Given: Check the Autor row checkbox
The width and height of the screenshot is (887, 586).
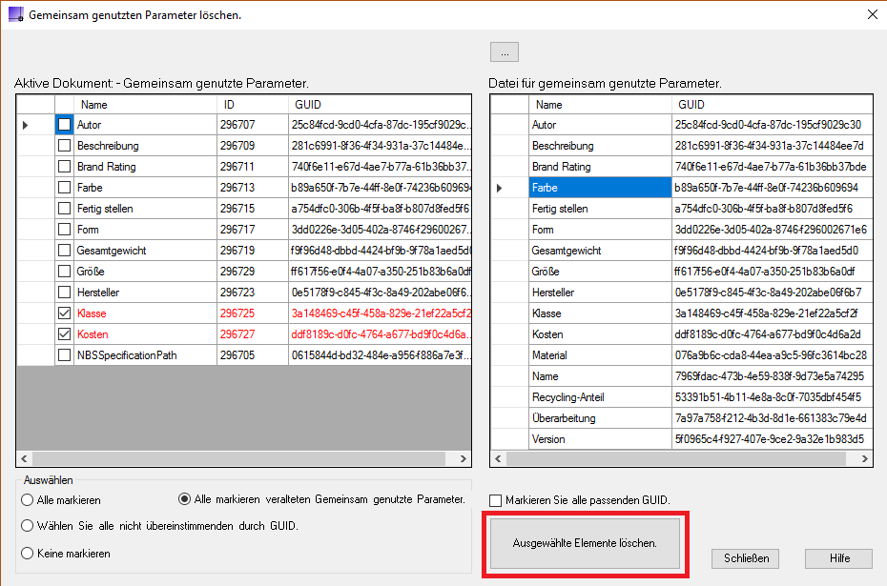Looking at the screenshot, I should pyautogui.click(x=65, y=124).
